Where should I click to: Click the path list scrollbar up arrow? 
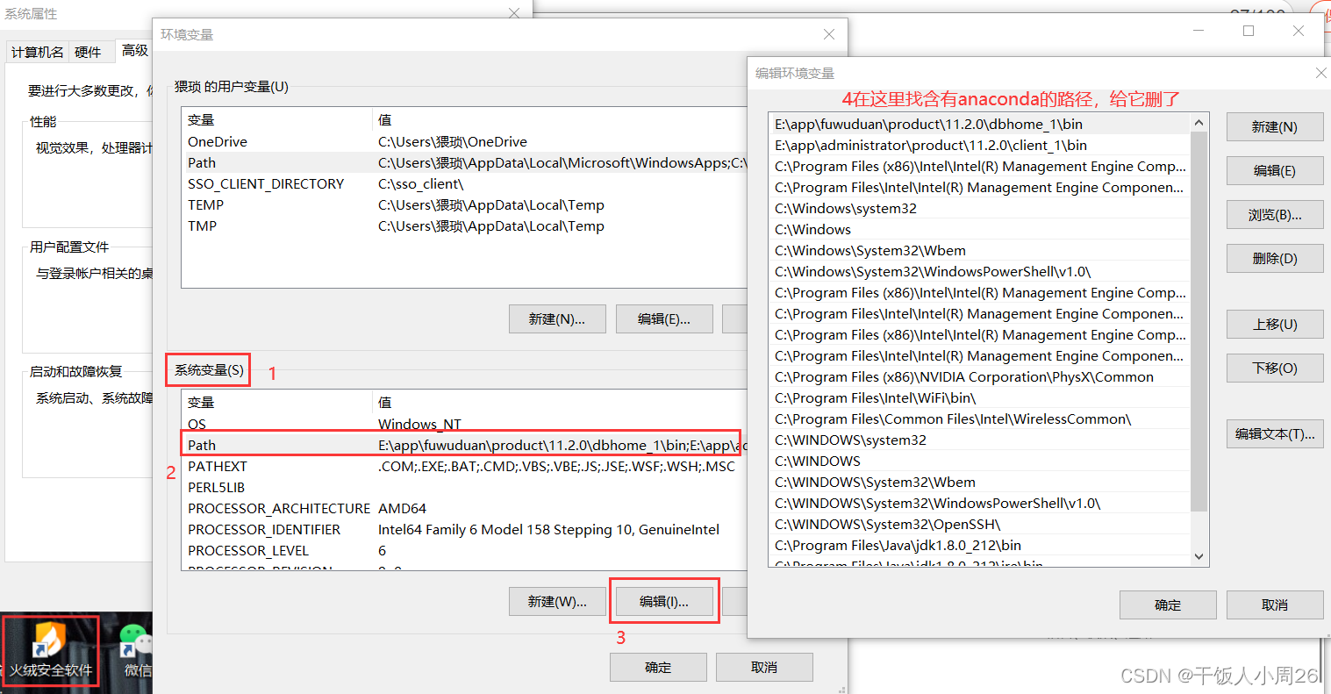(x=1199, y=123)
